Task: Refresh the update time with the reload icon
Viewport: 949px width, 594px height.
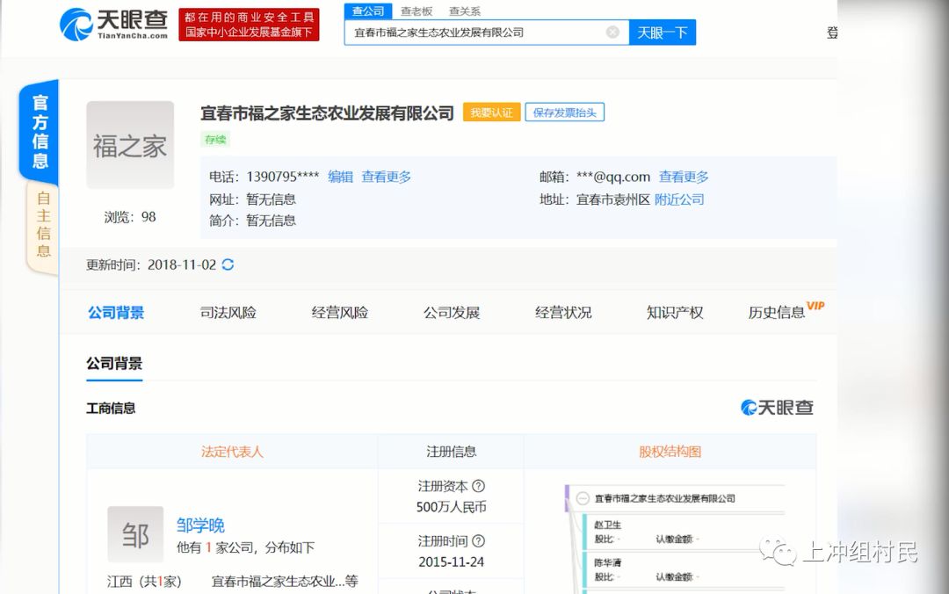Action: [228, 264]
